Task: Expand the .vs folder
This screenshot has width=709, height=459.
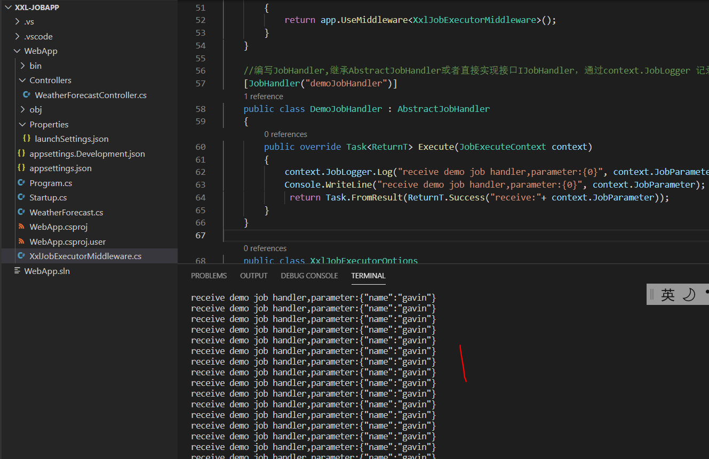Action: coord(18,22)
